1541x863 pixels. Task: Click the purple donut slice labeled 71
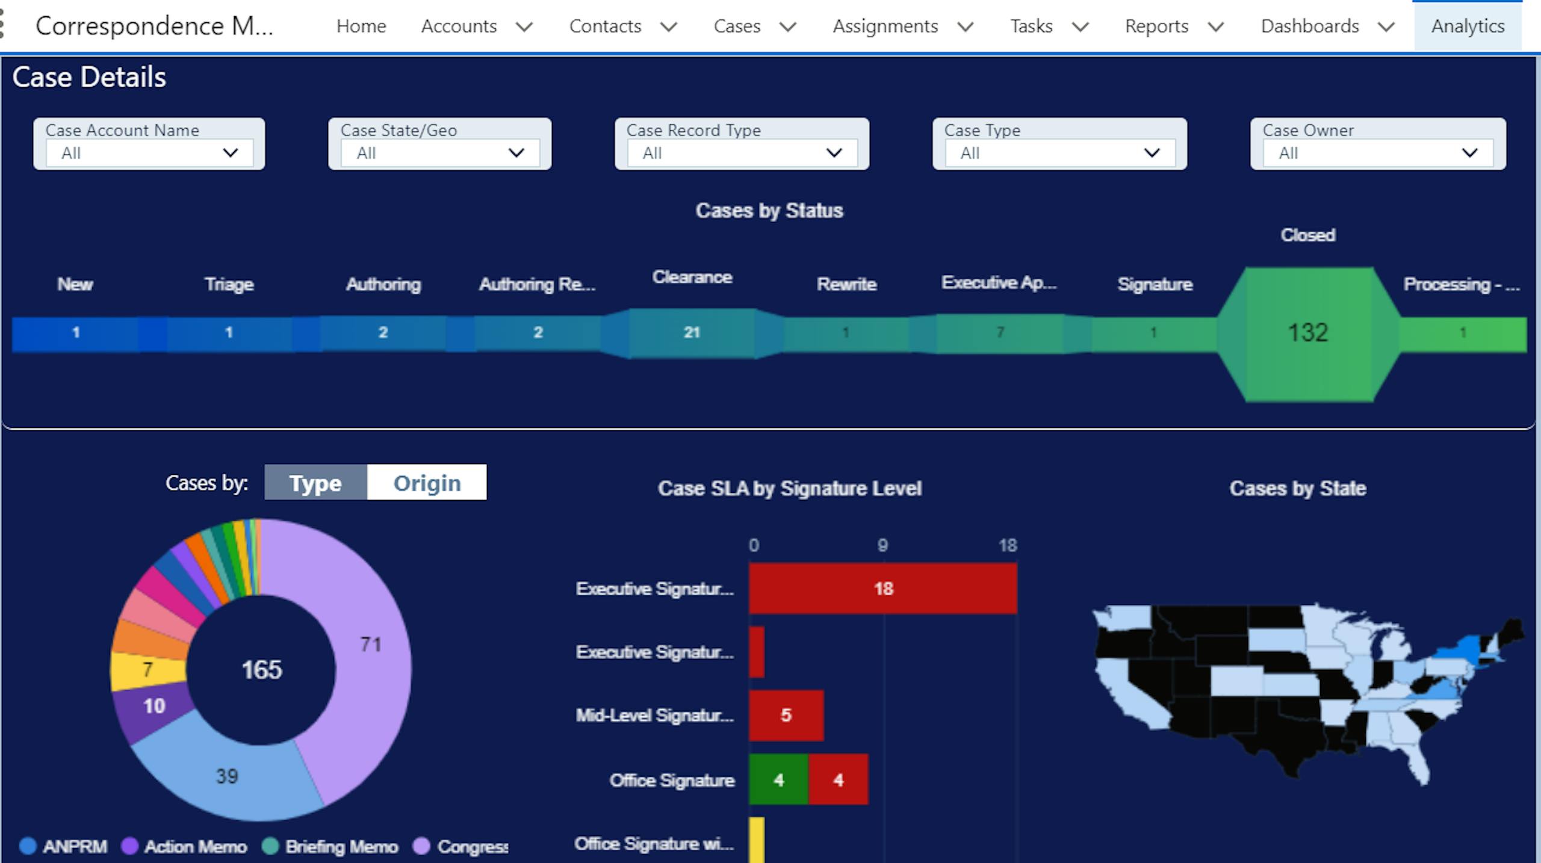(371, 644)
